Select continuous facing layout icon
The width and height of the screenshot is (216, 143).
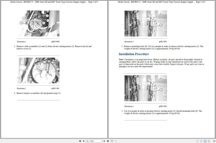(x=209, y=141)
